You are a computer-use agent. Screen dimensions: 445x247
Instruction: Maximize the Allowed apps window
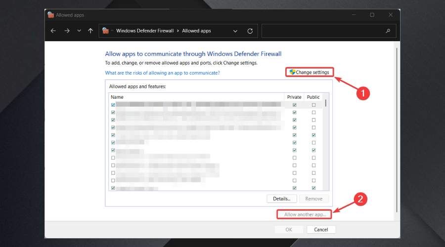[x=372, y=15]
